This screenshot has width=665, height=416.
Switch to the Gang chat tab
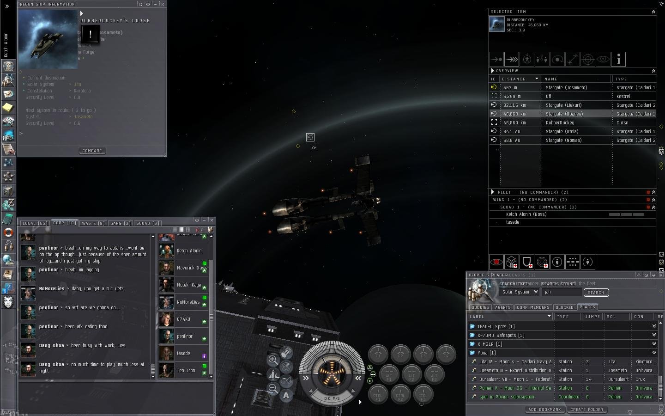point(120,223)
